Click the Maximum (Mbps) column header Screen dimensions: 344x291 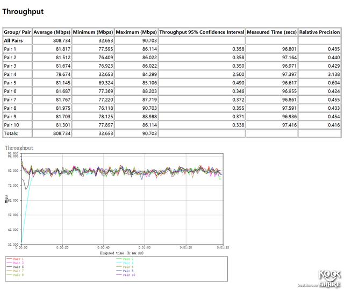136,32
